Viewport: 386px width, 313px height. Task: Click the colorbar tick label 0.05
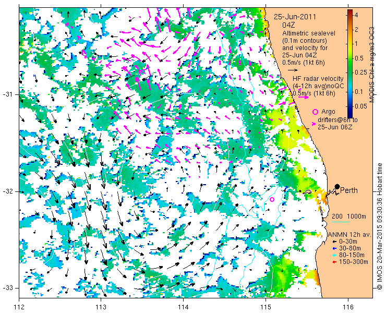point(360,106)
